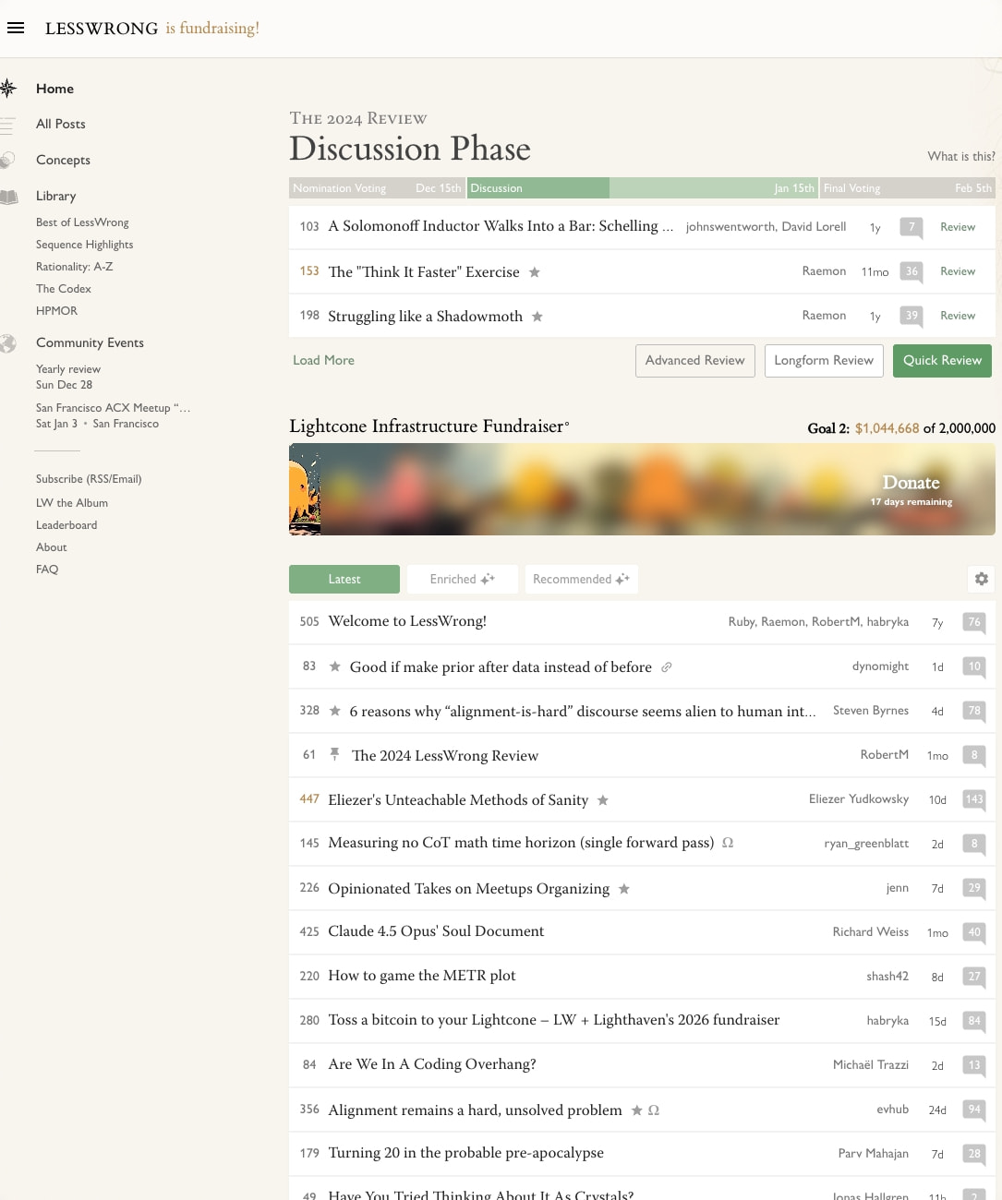Click 'is fundraising!' header link

(x=212, y=28)
